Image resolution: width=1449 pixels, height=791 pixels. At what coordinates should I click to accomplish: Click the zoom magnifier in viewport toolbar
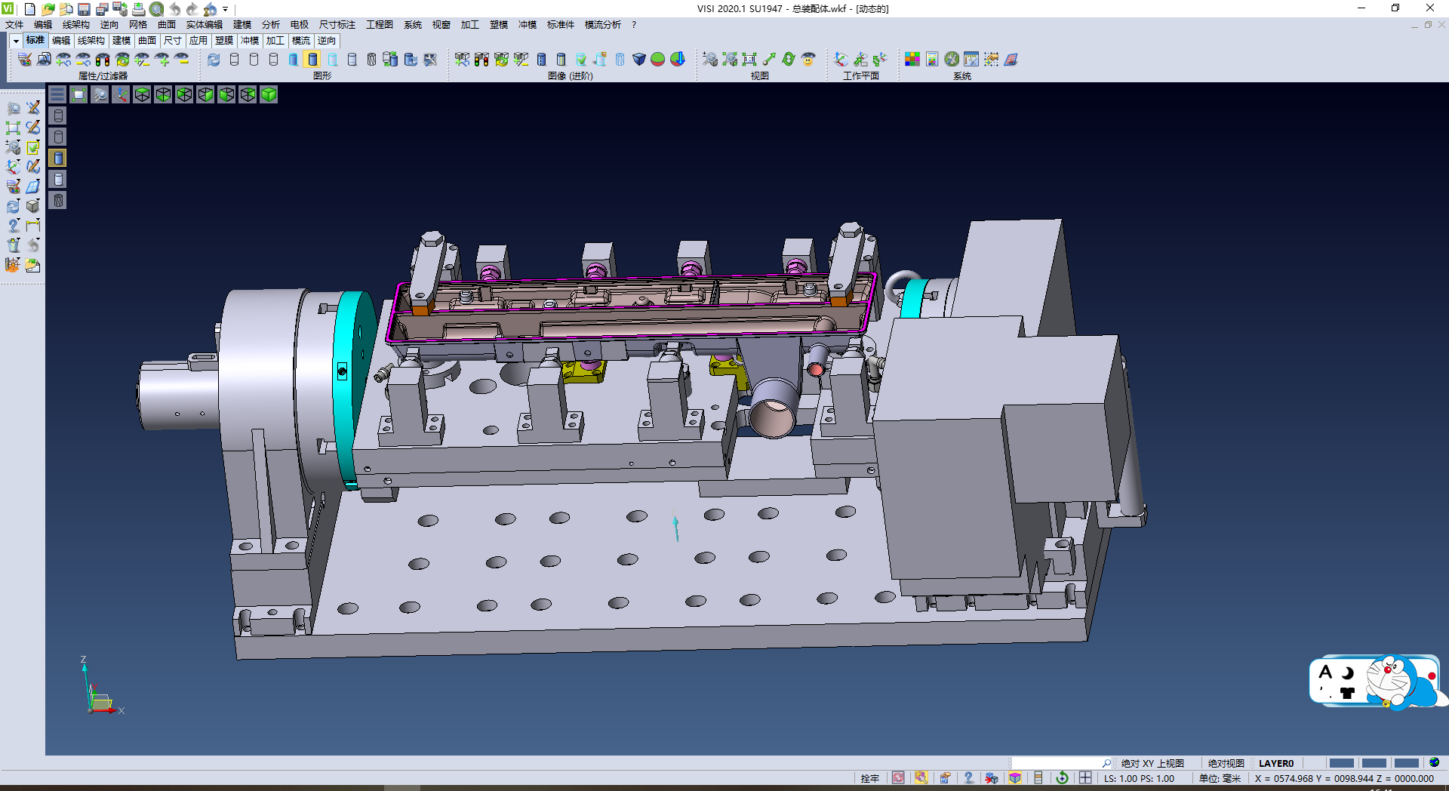pyautogui.click(x=100, y=94)
